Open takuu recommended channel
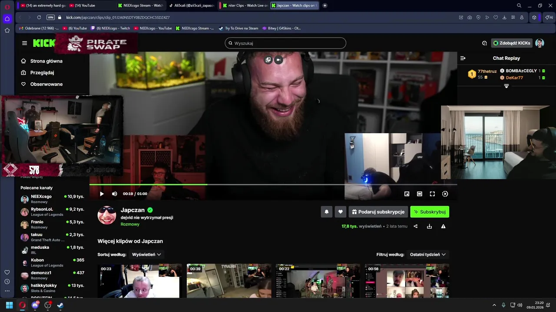Viewport: 556px width, 312px height. pos(52,237)
